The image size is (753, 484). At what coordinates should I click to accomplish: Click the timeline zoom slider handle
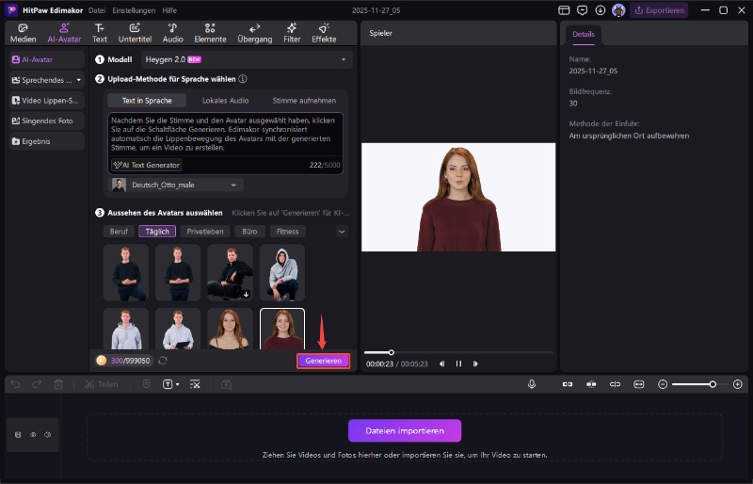tap(713, 384)
